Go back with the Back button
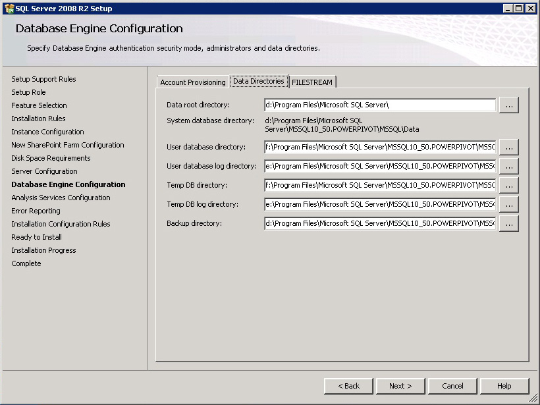 (x=348, y=386)
